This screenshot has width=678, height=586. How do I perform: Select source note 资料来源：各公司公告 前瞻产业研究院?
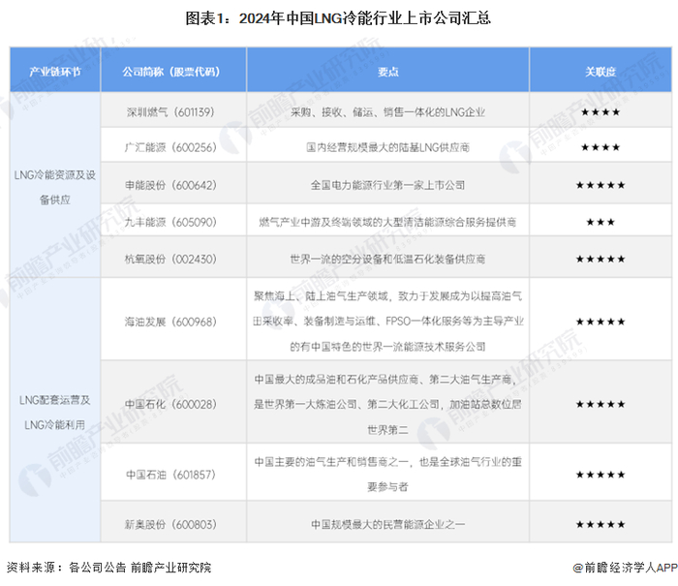click(108, 568)
